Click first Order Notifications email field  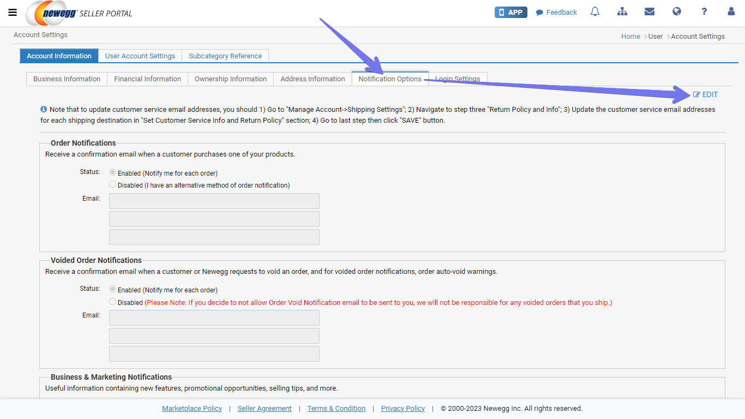[x=214, y=201]
